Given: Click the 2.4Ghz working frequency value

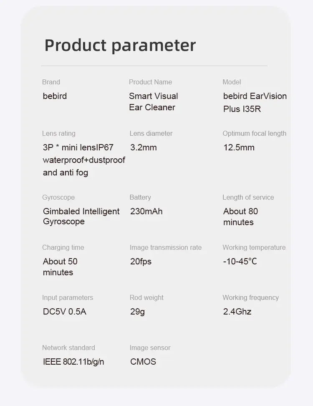Looking at the screenshot, I should 237,312.
